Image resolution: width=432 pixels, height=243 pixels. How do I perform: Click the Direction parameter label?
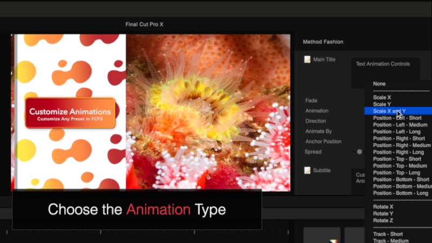pos(315,121)
